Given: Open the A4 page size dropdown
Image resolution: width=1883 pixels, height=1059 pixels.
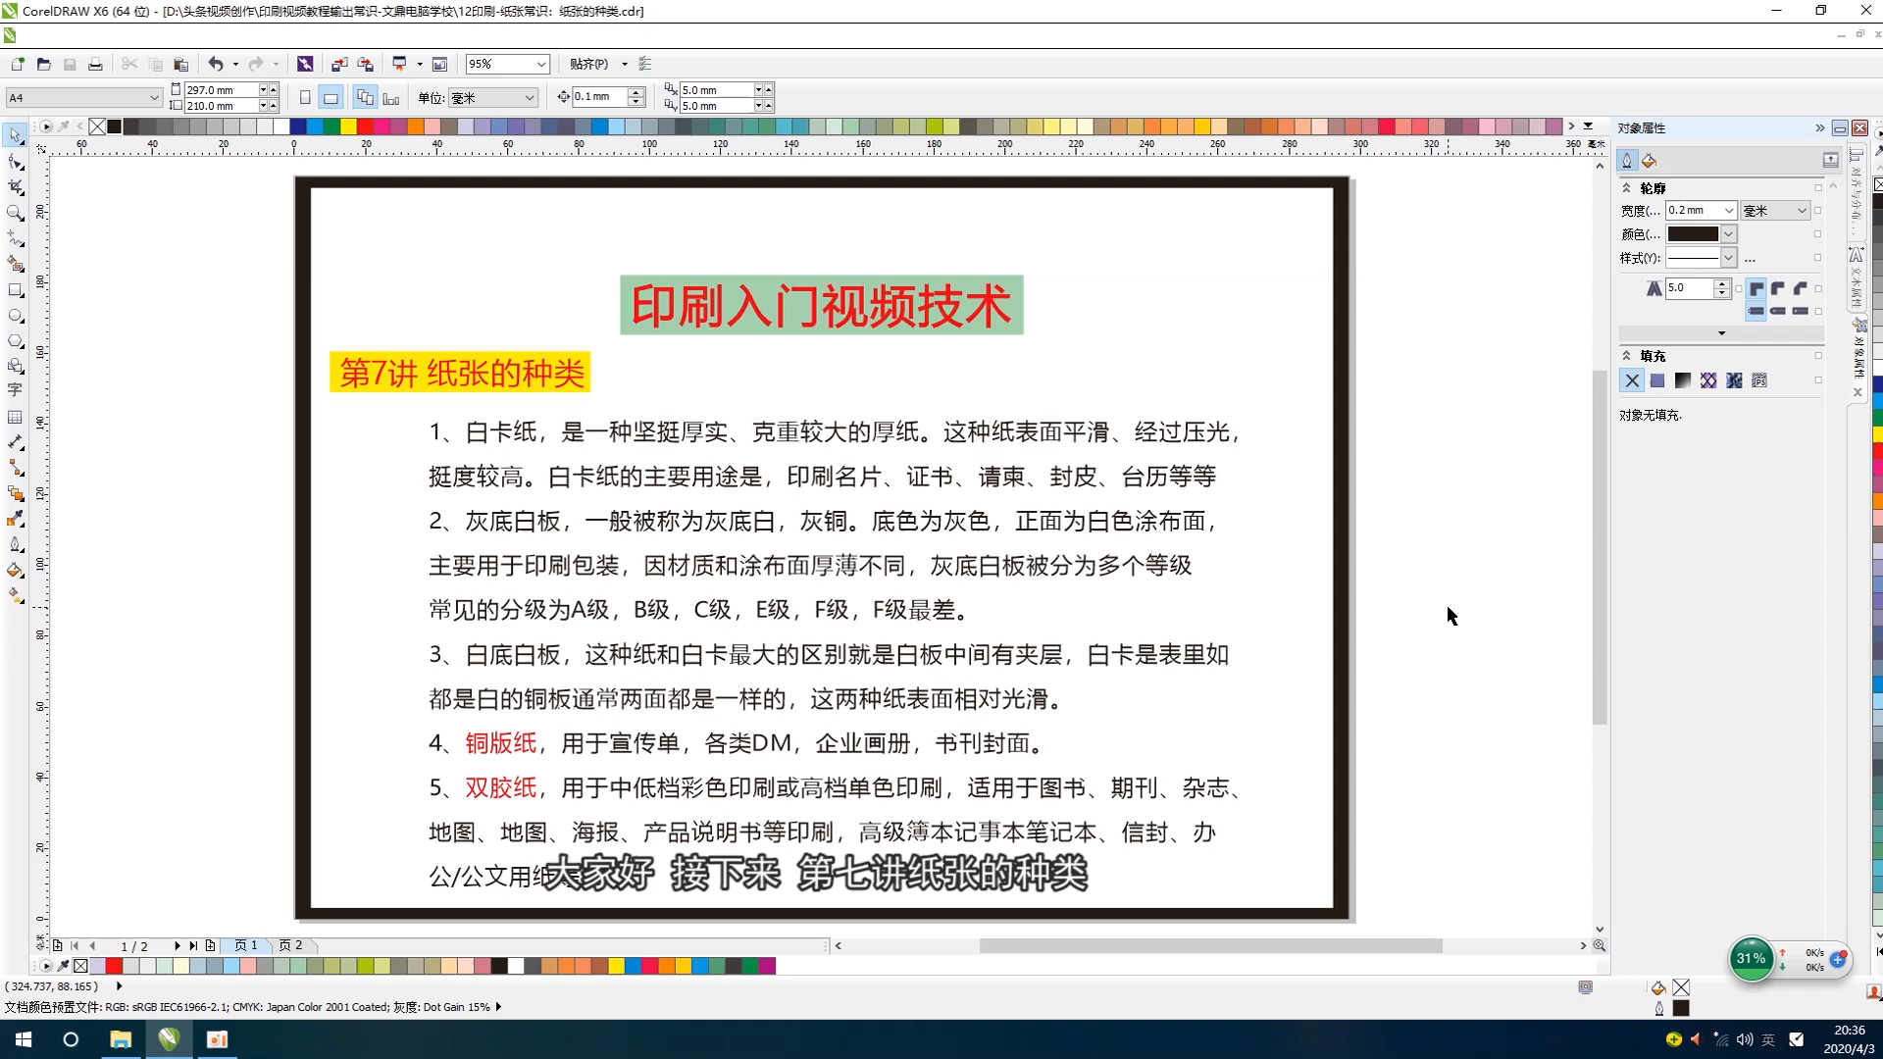Looking at the screenshot, I should pos(154,97).
